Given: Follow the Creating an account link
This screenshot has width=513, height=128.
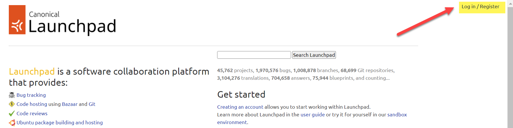Looking at the screenshot, I should pos(240,107).
